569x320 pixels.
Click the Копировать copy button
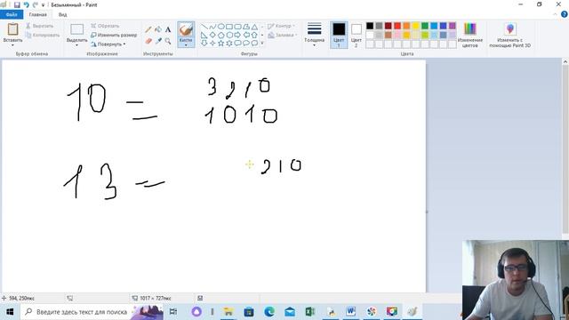point(43,35)
